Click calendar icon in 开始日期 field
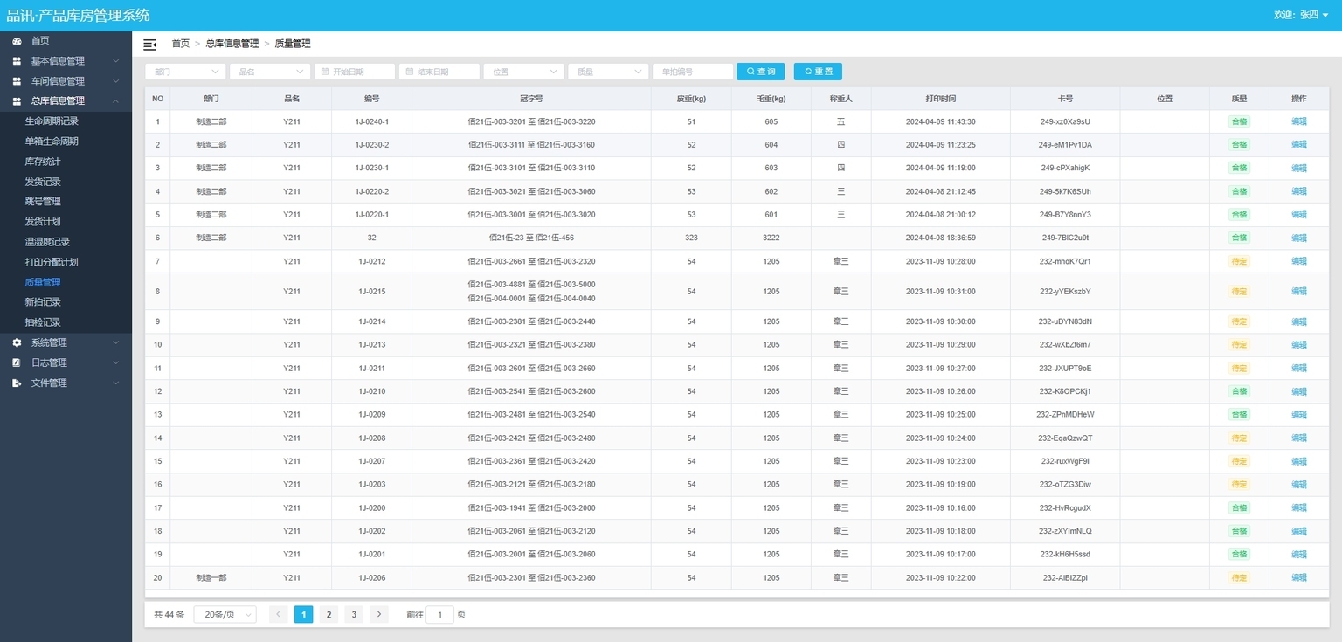 coord(325,72)
